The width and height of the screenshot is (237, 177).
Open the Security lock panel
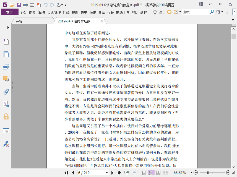point(6,116)
